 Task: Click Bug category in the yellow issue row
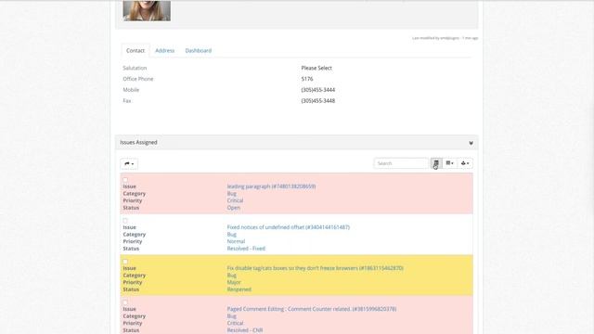click(231, 276)
